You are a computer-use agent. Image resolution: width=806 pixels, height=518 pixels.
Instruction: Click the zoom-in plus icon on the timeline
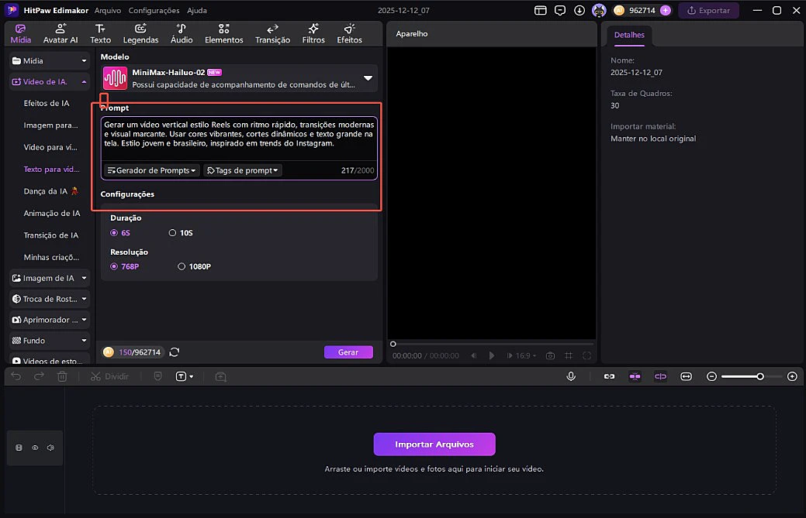[x=792, y=376]
